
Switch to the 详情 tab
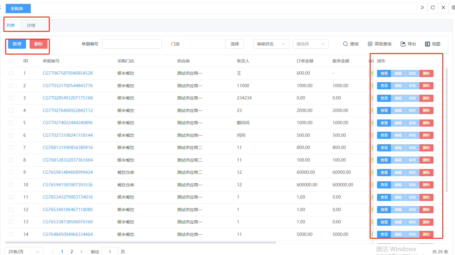point(31,25)
